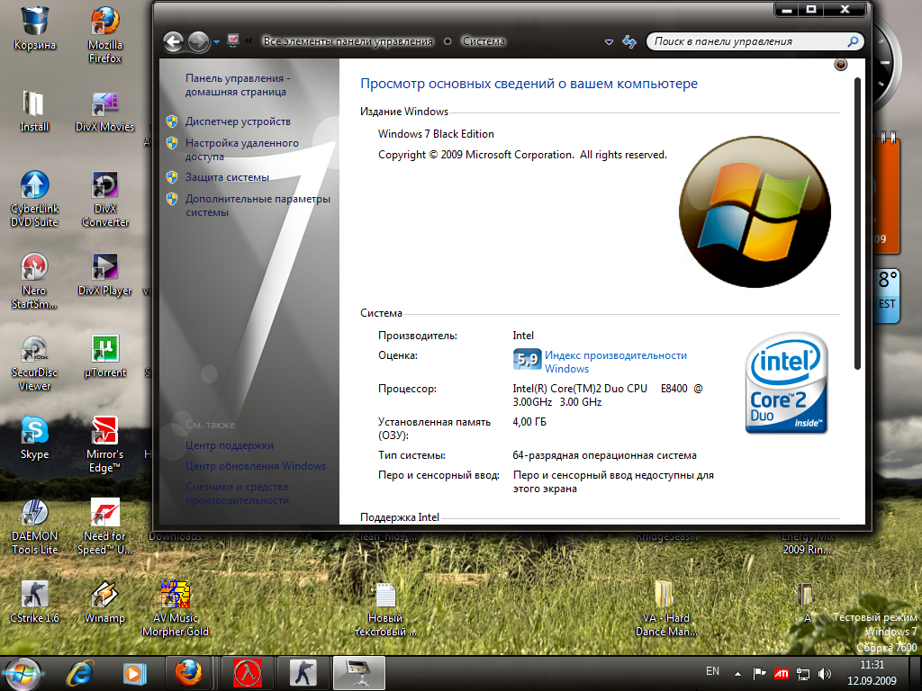Screen dimensions: 922x691
Task: Click the '64-разрядная операционная система' value
Action: tap(604, 455)
